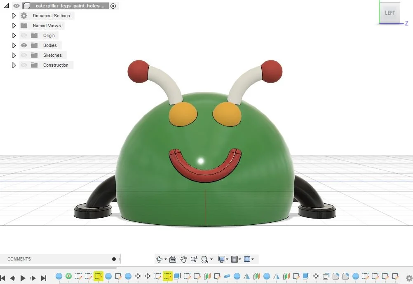Collapse the root component browser tree
Image resolution: width=413 pixels, height=284 pixels.
pos(6,6)
